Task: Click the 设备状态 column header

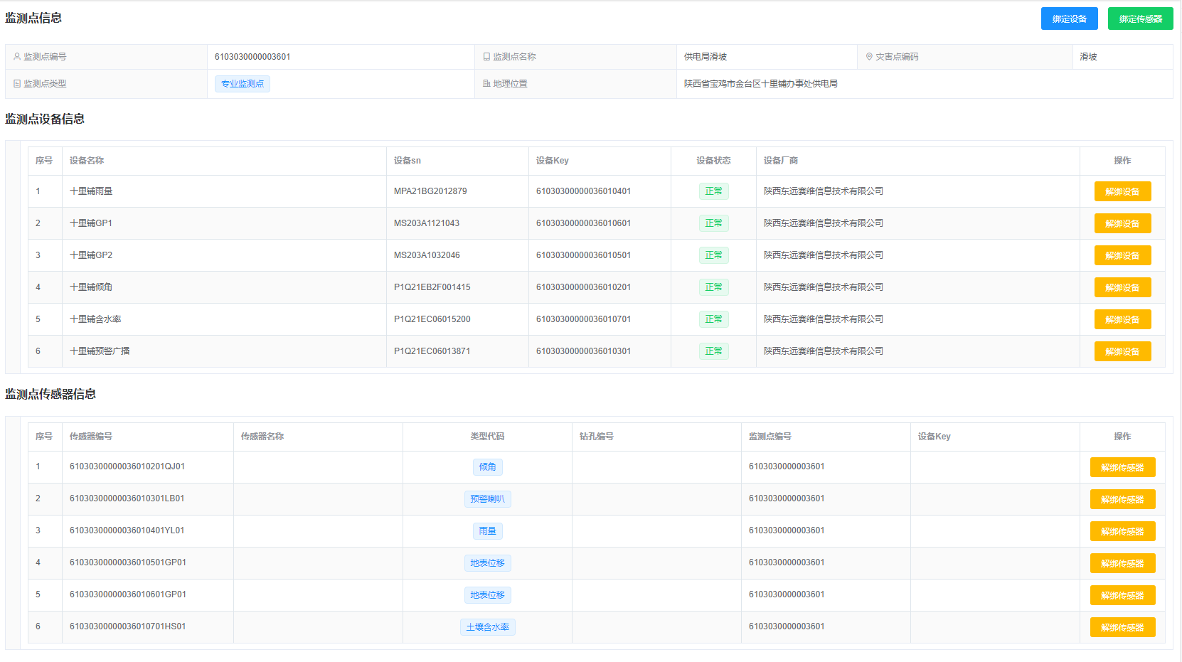Action: pyautogui.click(x=713, y=161)
